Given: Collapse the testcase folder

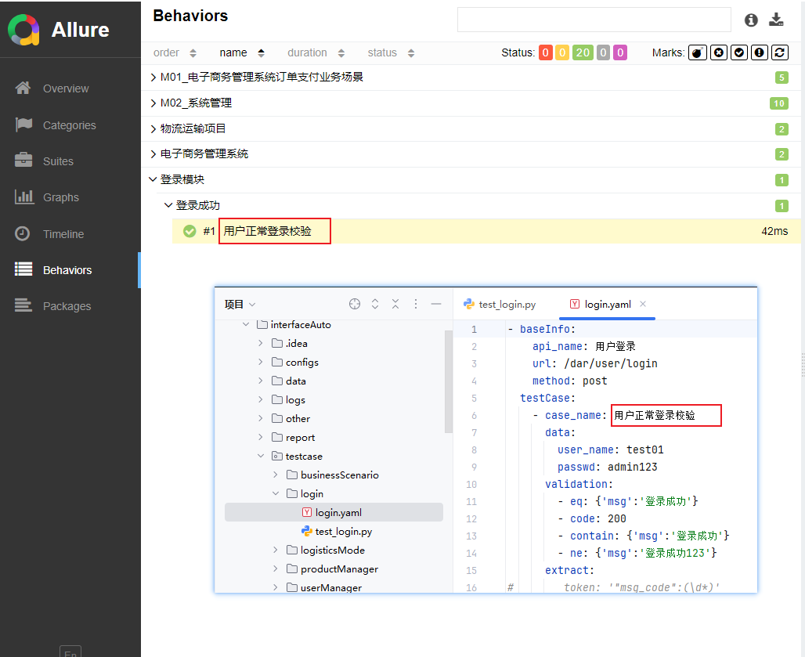Looking at the screenshot, I should coord(260,457).
